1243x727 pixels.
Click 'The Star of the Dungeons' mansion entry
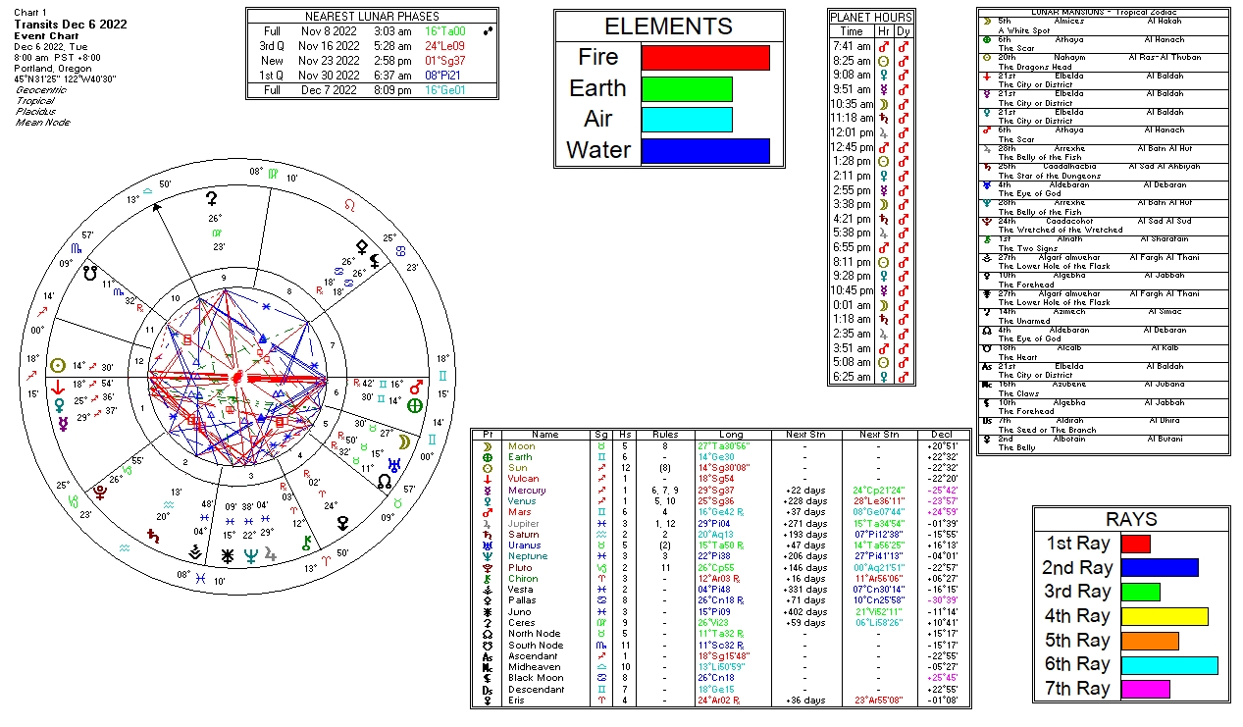coord(1050,176)
